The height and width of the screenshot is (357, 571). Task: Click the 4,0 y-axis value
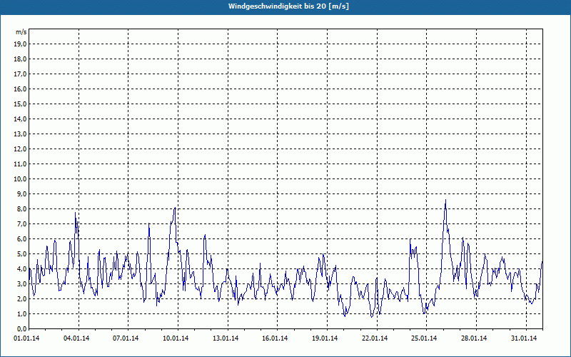pos(21,268)
